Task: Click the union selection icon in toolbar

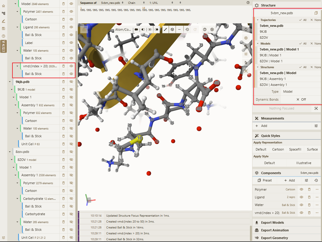Action: [136, 30]
